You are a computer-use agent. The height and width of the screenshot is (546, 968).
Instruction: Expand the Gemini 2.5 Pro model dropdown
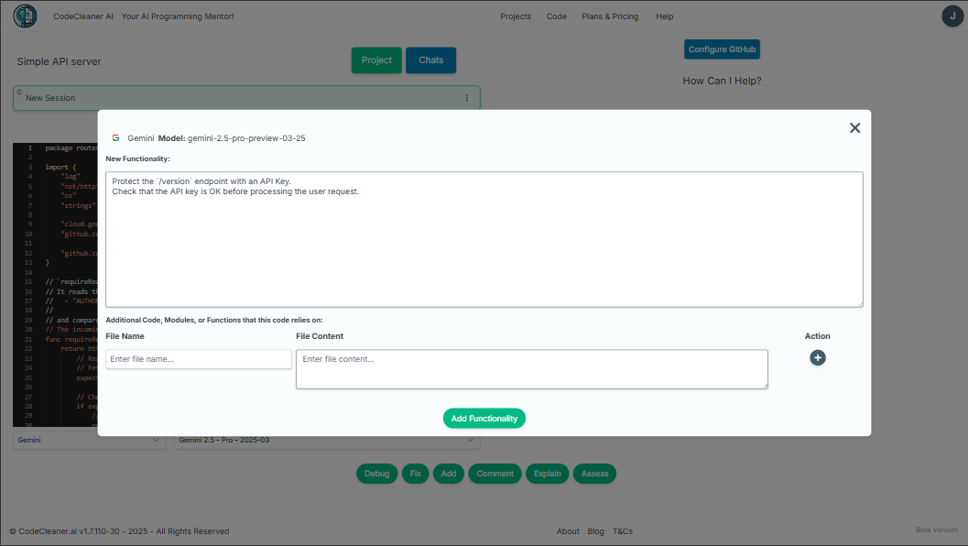click(x=327, y=441)
